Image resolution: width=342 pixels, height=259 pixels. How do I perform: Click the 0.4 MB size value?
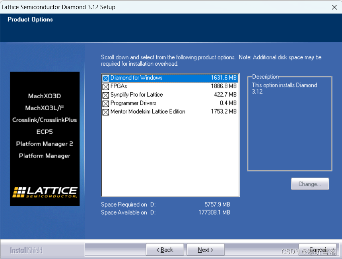tap(228, 103)
